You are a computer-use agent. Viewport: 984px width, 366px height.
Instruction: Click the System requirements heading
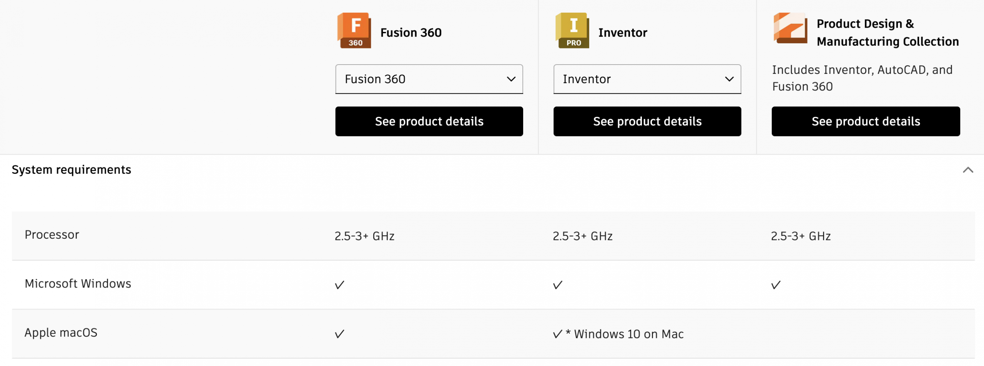click(71, 170)
